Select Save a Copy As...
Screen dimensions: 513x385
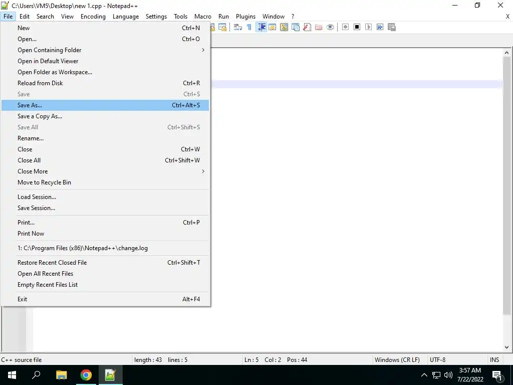[105, 116]
